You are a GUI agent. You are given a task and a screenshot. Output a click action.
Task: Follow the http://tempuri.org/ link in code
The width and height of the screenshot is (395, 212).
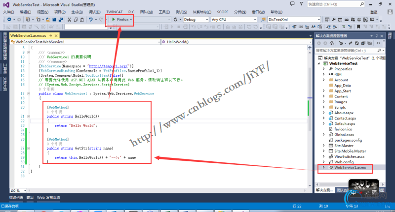click(x=108, y=66)
